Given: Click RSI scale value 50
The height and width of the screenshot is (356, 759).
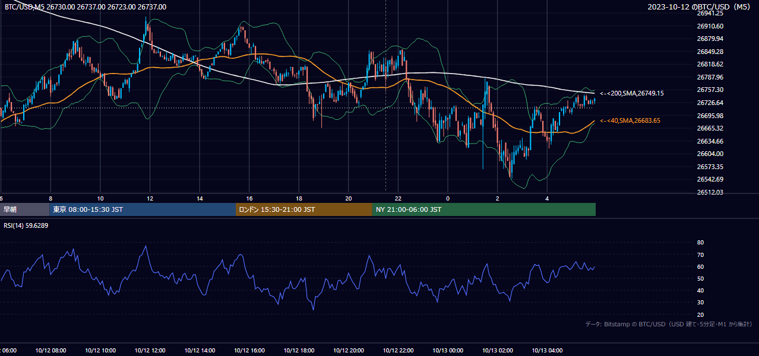Looking at the screenshot, I should coord(700,278).
